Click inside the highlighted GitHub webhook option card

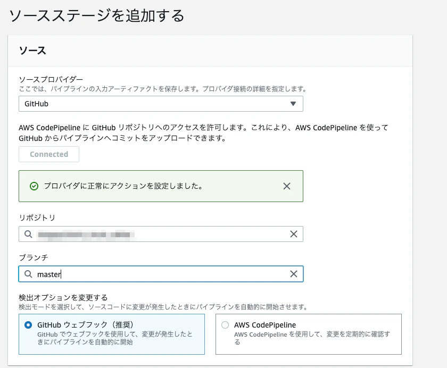point(112,335)
